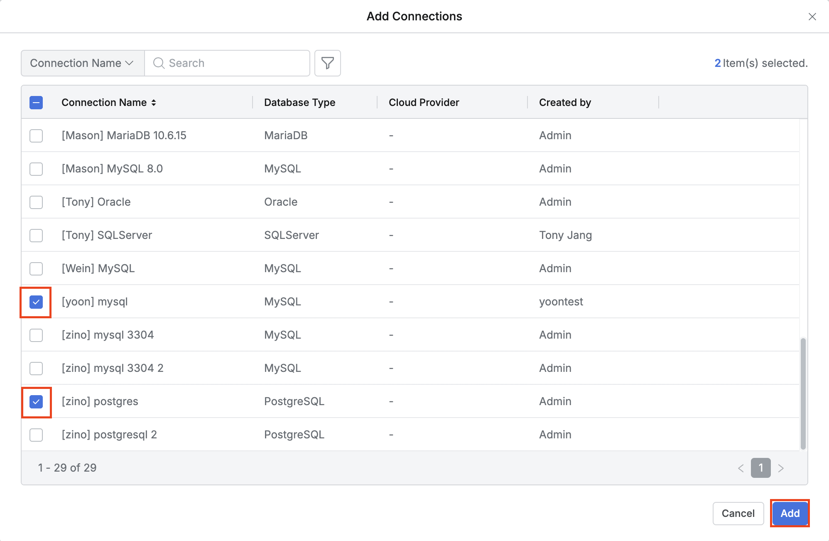Uncheck the [yoon] mysql checkbox
This screenshot has width=829, height=541.
(36, 302)
